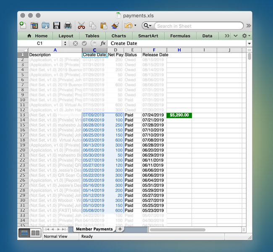273x252 pixels.
Task: Collapse the ribbon with the down chevron
Action: click(x=235, y=36)
